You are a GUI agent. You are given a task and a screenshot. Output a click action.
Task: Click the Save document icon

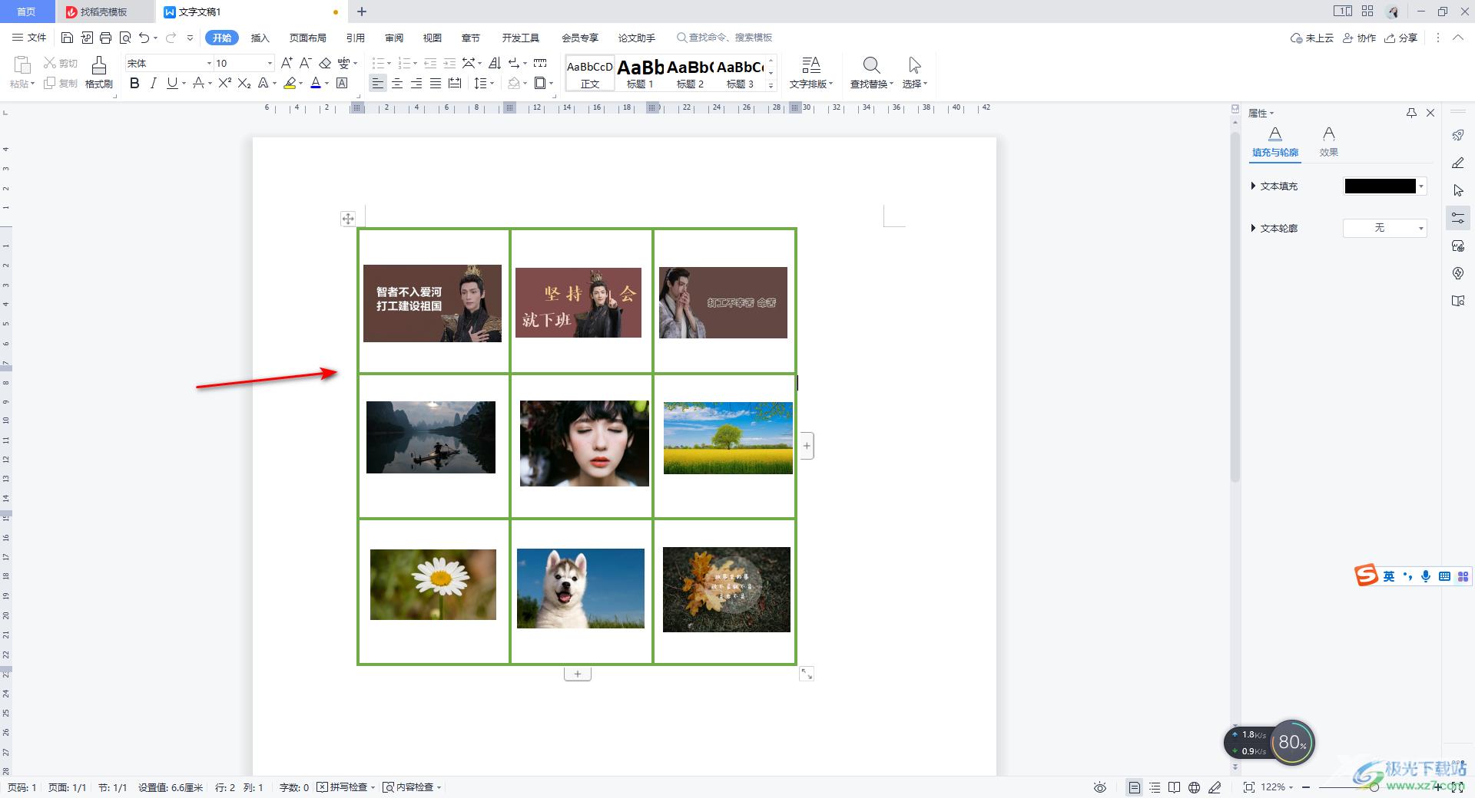coord(67,38)
